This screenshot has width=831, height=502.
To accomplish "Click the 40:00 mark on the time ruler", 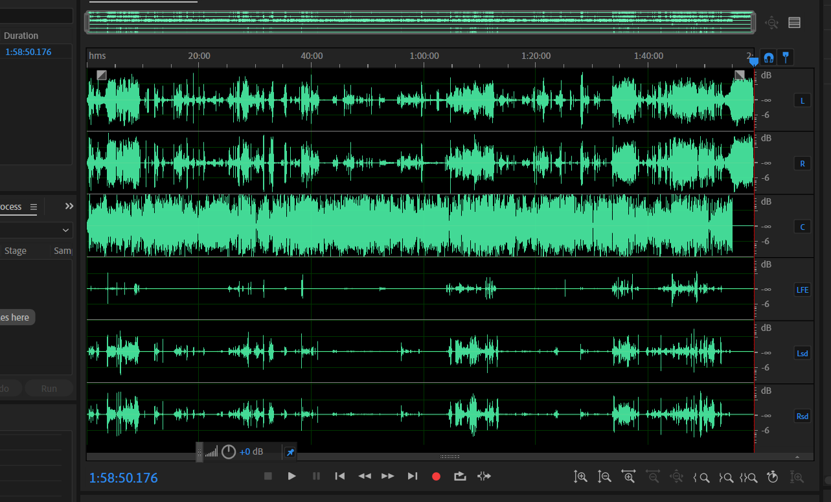I will pyautogui.click(x=312, y=56).
